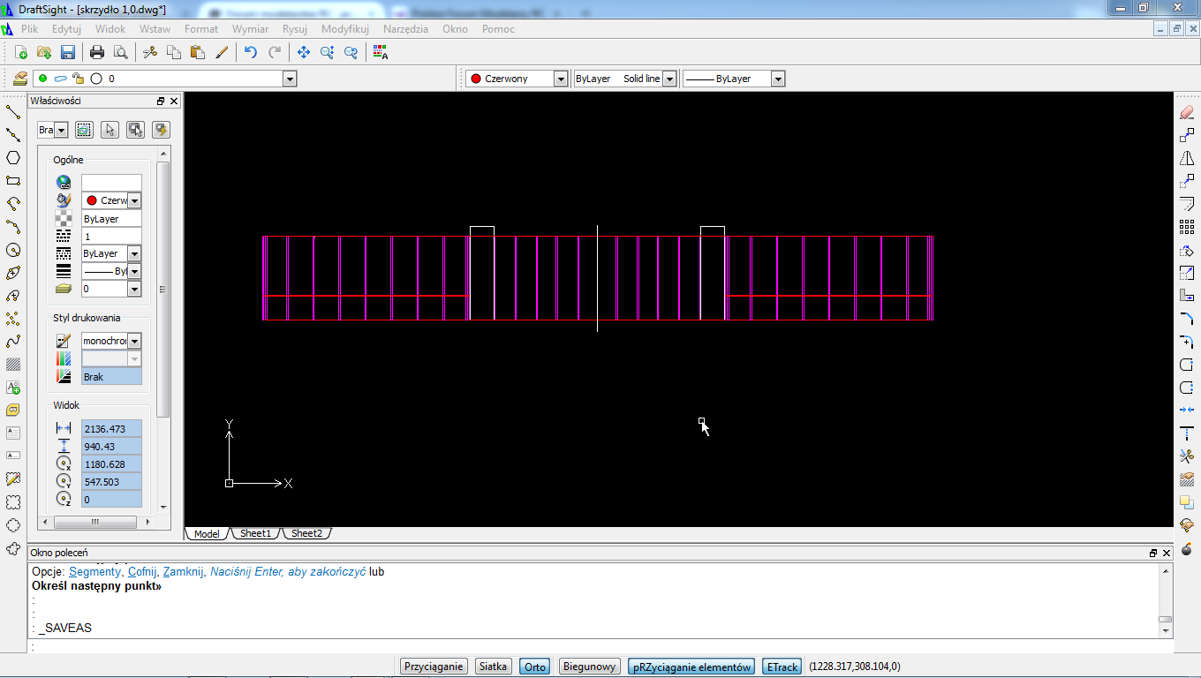Select the Line drawing tool
Image resolution: width=1201 pixels, height=678 pixels.
[13, 112]
